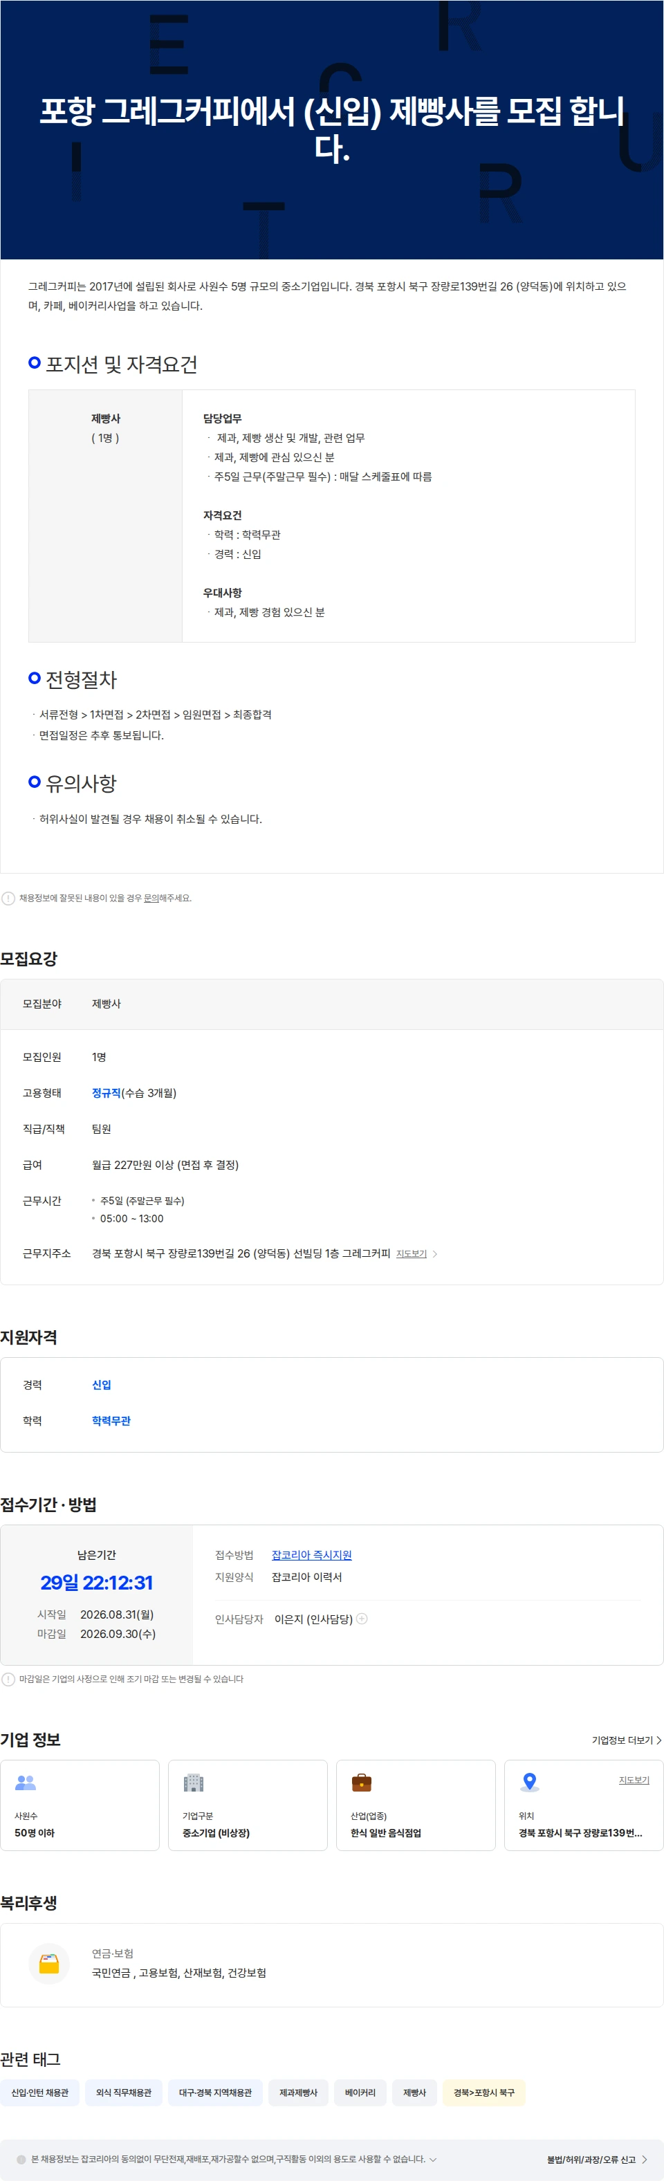Viewport: 664px width, 2181px height.
Task: Click the 서류전형 > 1차면접 process line
Action: [155, 715]
